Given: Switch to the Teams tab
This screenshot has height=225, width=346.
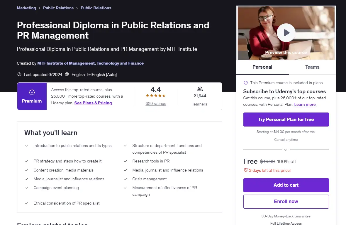Looking at the screenshot, I should coord(312,67).
